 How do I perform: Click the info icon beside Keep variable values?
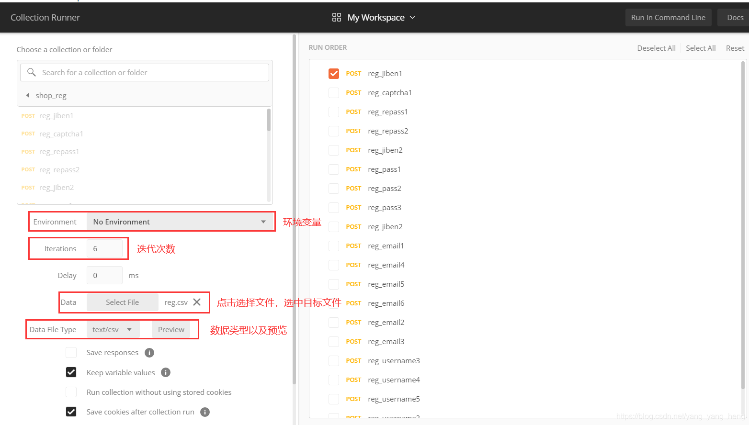[166, 372]
